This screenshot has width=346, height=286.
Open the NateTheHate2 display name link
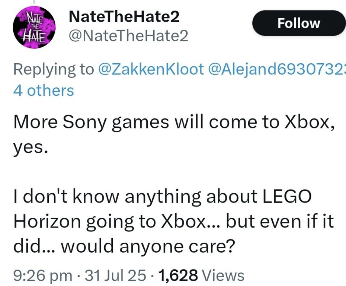pos(123,18)
